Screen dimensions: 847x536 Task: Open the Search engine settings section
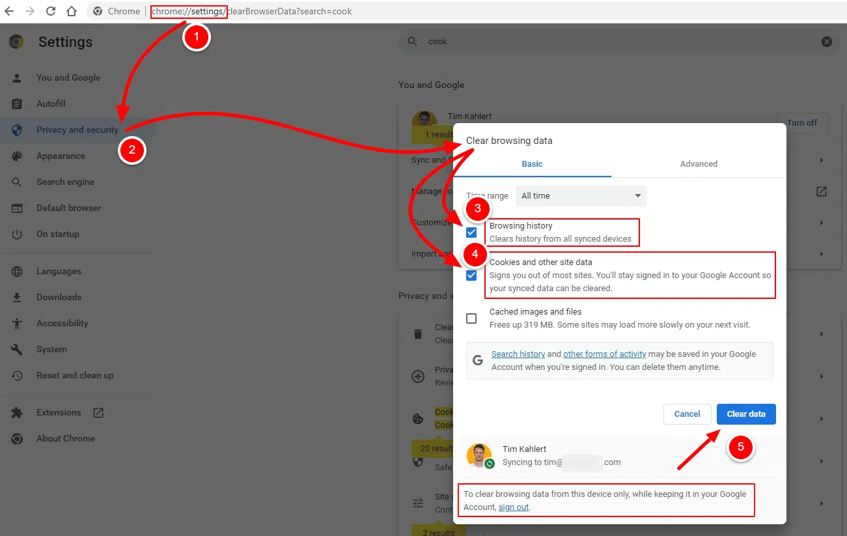[x=65, y=182]
